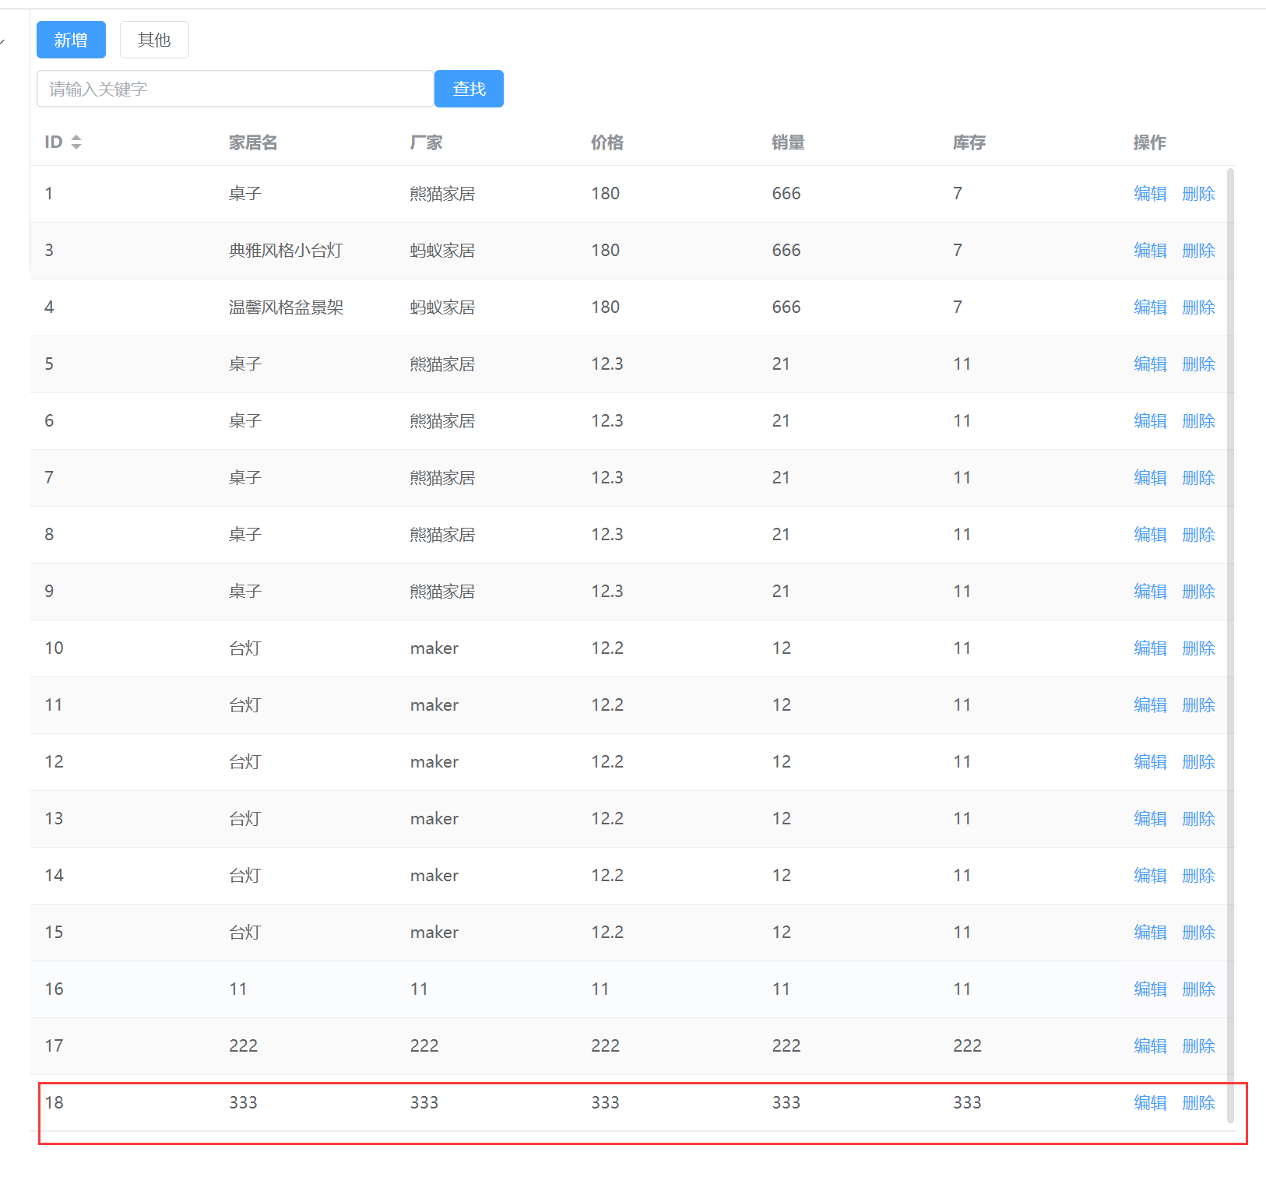Click price 12.2 in ID 12 row
The width and height of the screenshot is (1266, 1177).
[607, 762]
